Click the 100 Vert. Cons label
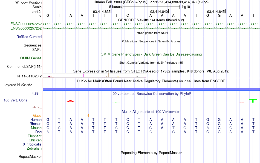Image resolution: width=260 pixels, height=163 pixels. 15,100
